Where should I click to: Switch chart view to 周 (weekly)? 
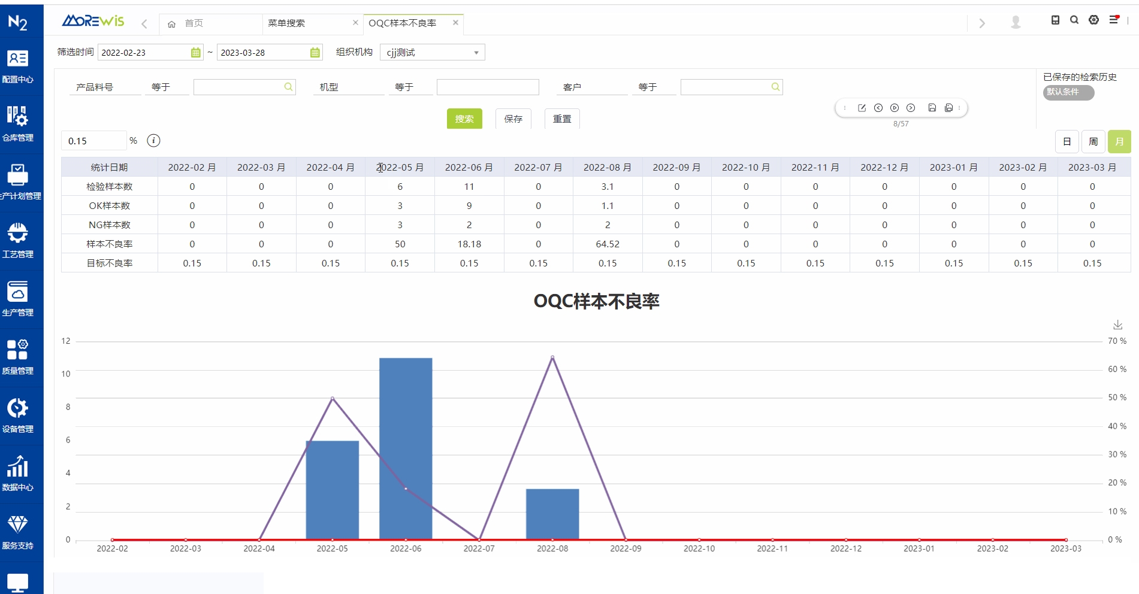click(x=1093, y=142)
